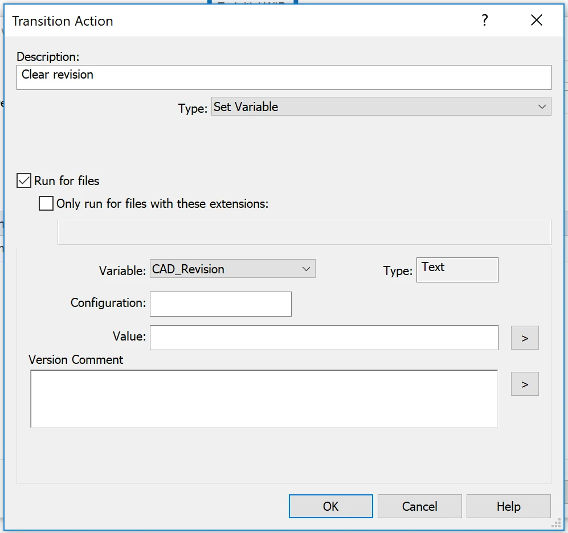Click the resize grip at dialog corner
568x533 pixels.
[x=555, y=523]
